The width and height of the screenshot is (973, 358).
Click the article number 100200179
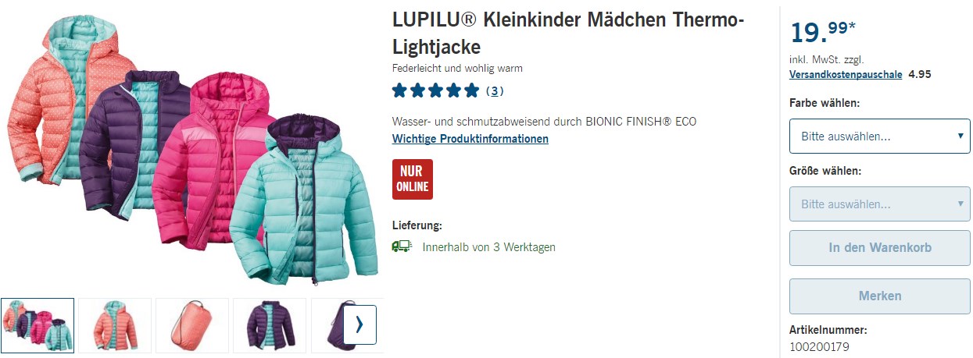point(819,346)
